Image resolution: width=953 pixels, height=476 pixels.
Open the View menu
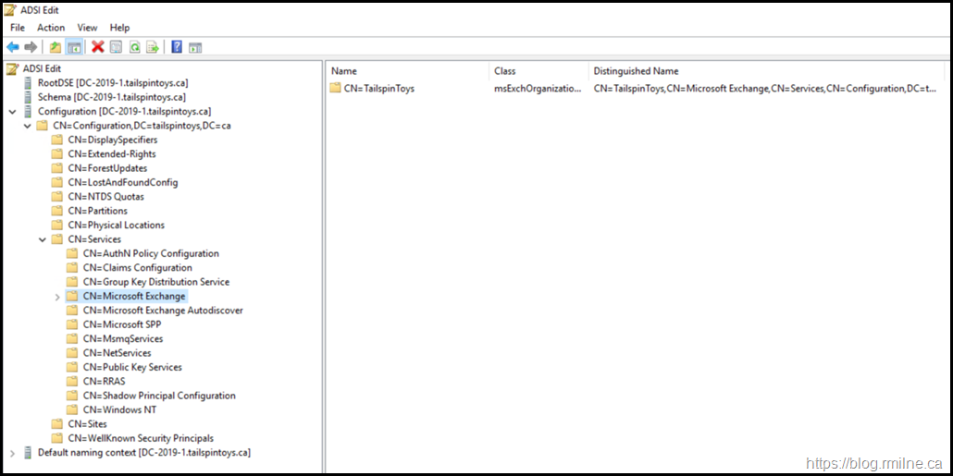coord(87,28)
